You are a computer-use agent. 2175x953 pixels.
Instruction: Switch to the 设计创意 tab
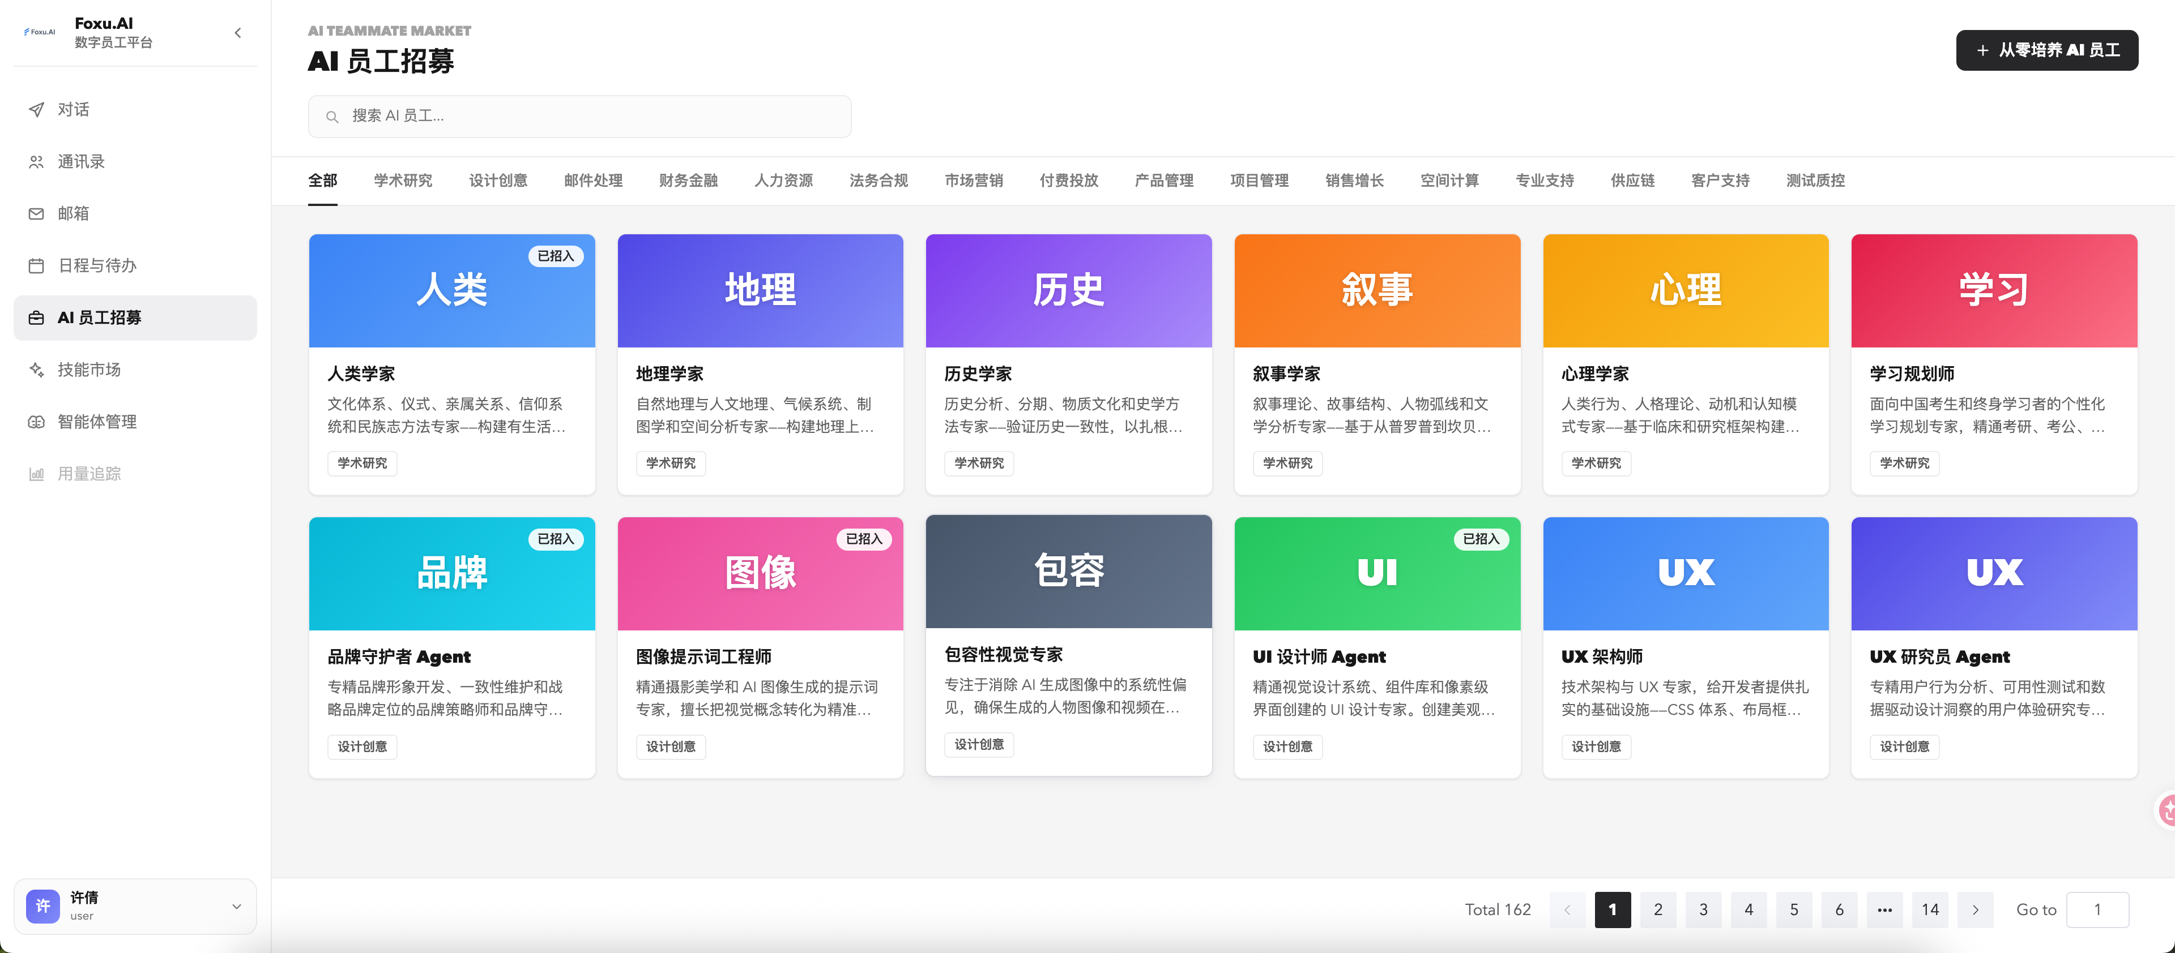[x=498, y=181]
